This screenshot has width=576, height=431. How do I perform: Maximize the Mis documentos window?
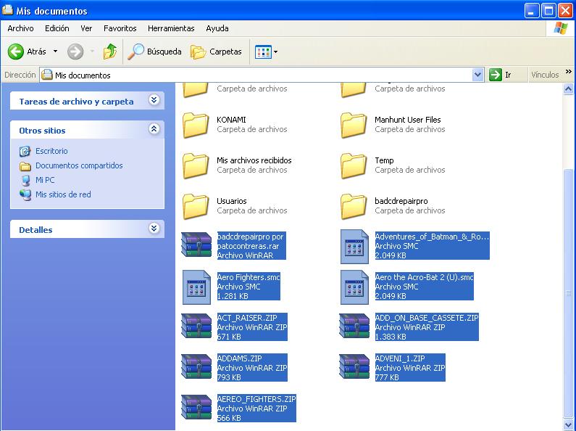pyautogui.click(x=548, y=11)
